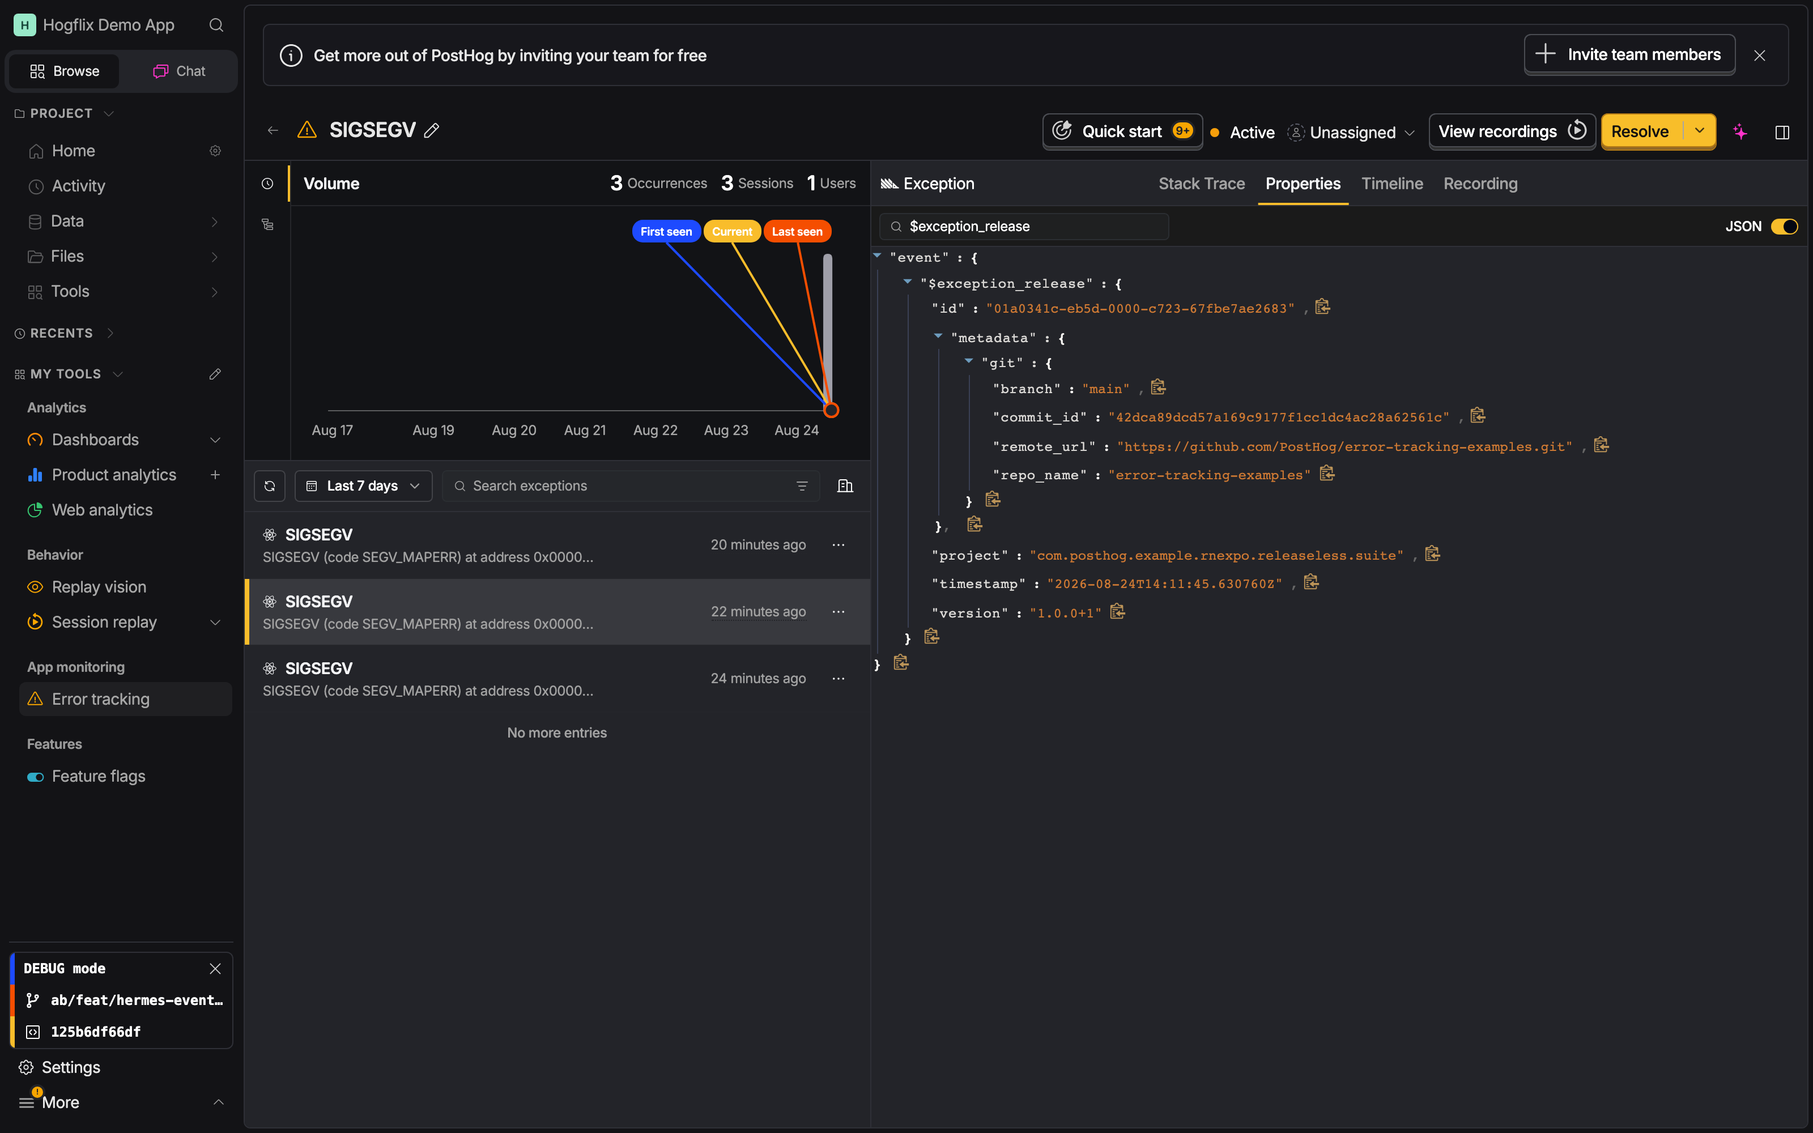Close the DEBUG mode panel

[215, 969]
